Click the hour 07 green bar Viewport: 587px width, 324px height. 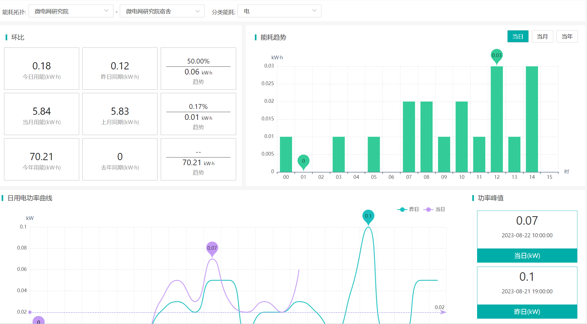(409, 137)
